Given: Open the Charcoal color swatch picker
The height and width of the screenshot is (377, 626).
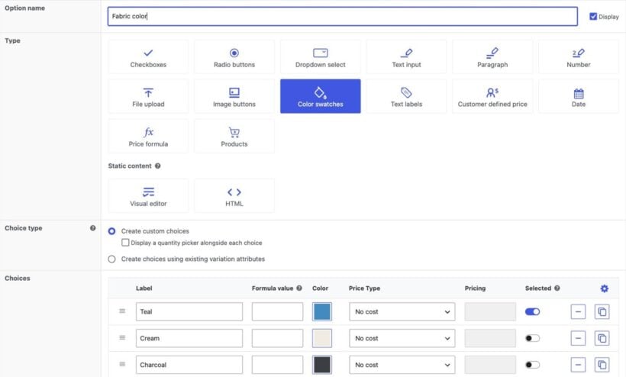Looking at the screenshot, I should point(322,365).
